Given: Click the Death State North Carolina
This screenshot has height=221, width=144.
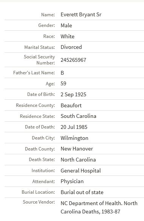Looking at the screenshot, I should (x=78, y=160).
